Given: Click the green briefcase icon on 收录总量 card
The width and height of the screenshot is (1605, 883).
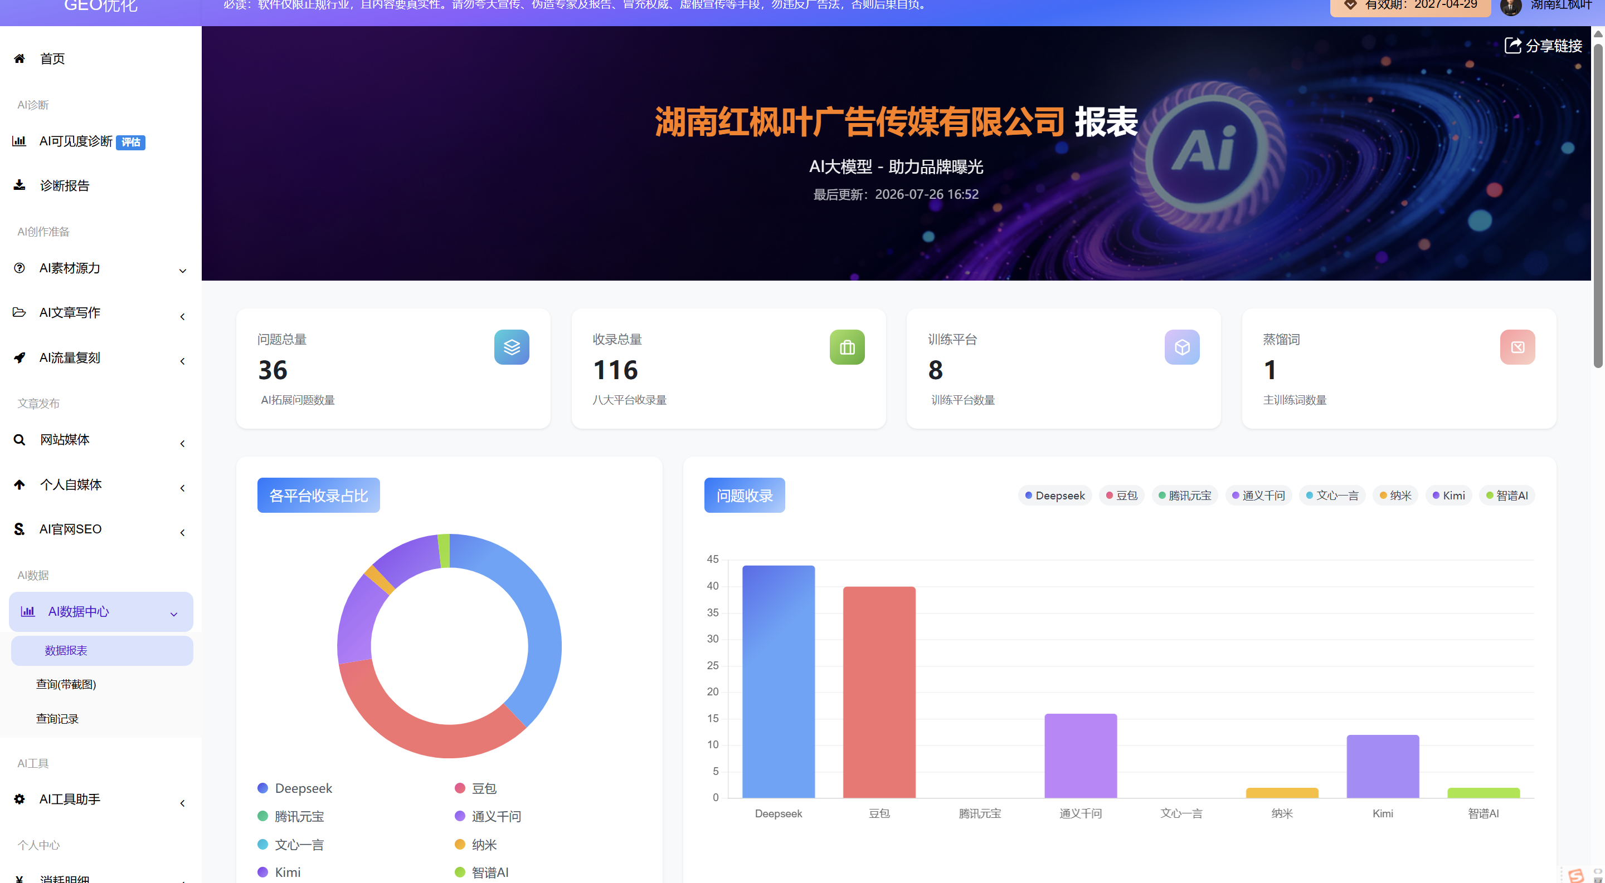Looking at the screenshot, I should click(847, 347).
